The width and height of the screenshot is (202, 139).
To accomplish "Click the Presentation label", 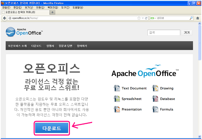I will 132,109.
